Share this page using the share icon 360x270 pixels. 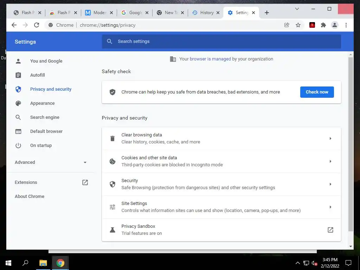[x=287, y=25]
